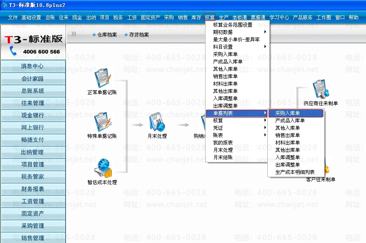Viewport: 366px width, 243px height.
Task: Open the 出纳 menu
Action: [x=91, y=18]
